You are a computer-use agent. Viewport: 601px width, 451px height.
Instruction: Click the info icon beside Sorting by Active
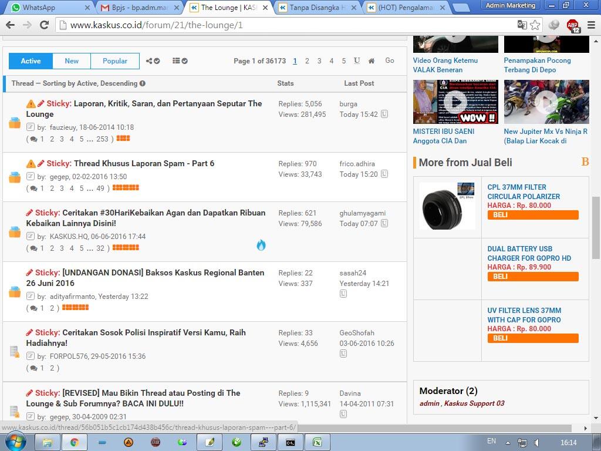[143, 83]
